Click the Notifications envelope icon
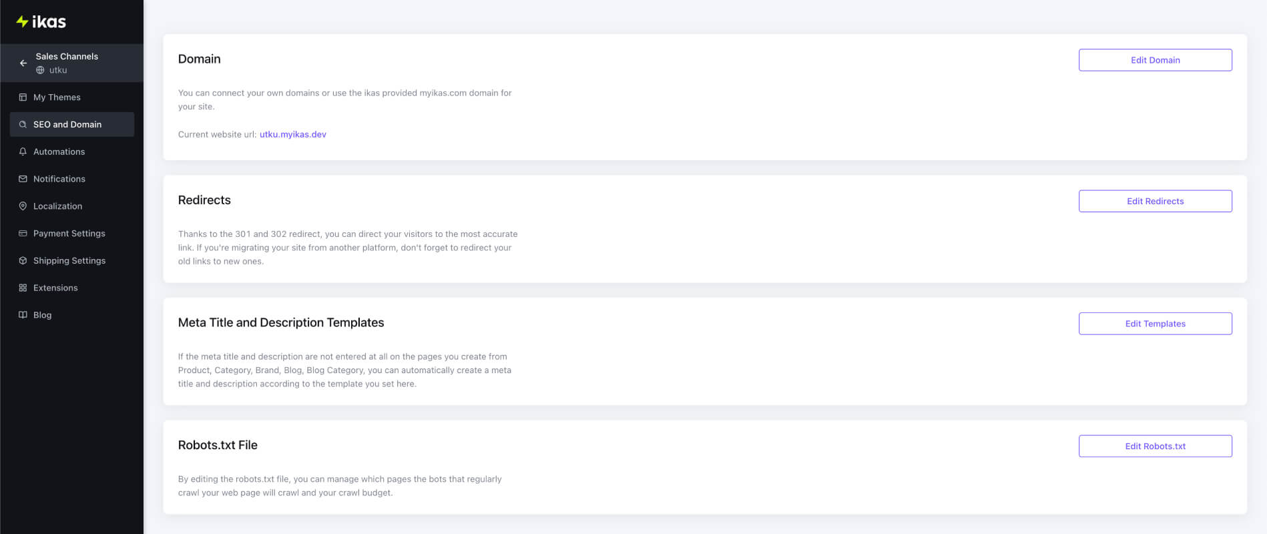The height and width of the screenshot is (534, 1267). (x=23, y=179)
